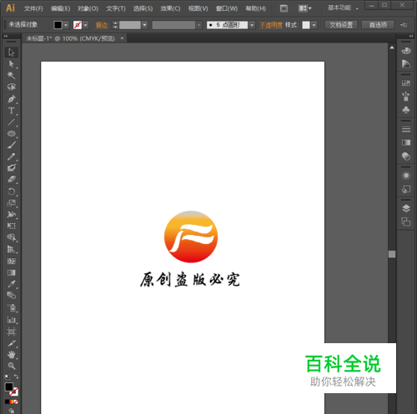Open stroke color dropdown in control bar
The height and width of the screenshot is (414, 417).
pos(86,25)
